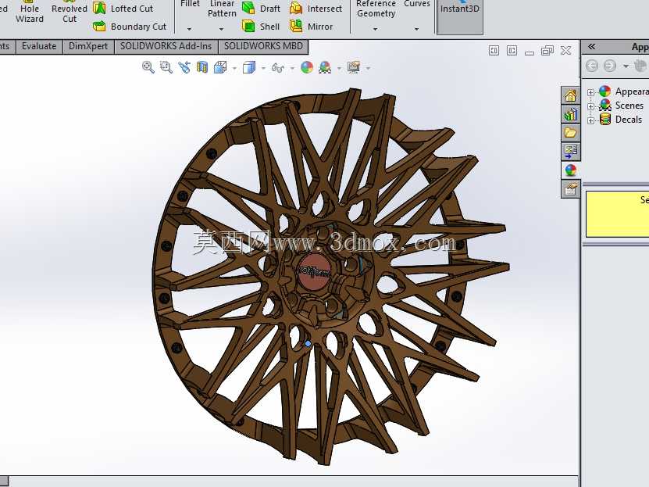Expand the View Settings dropdown arrow
The image size is (649, 487).
(368, 68)
